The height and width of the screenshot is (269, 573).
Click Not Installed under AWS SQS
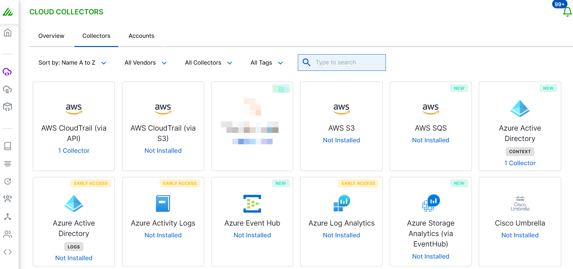(431, 140)
